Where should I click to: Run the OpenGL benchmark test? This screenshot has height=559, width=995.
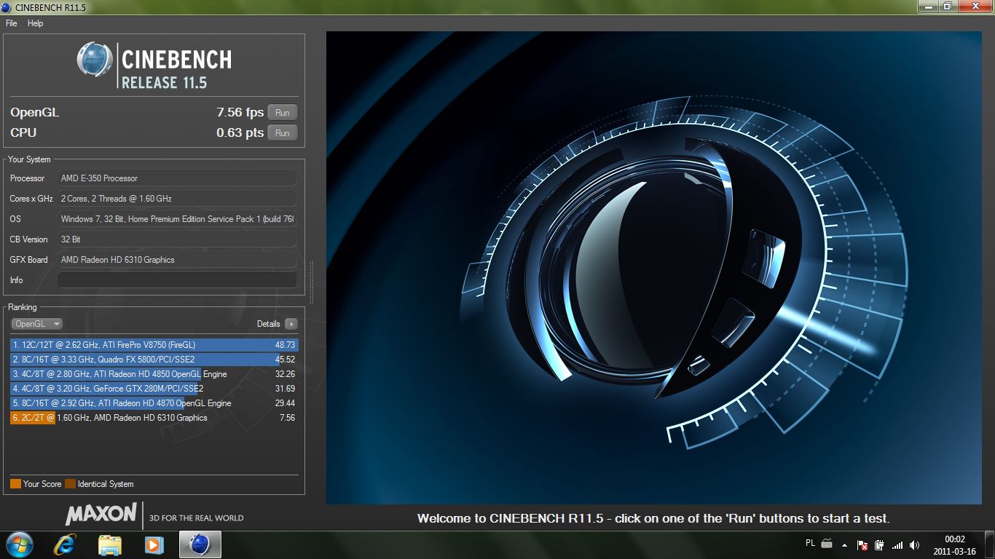point(282,113)
